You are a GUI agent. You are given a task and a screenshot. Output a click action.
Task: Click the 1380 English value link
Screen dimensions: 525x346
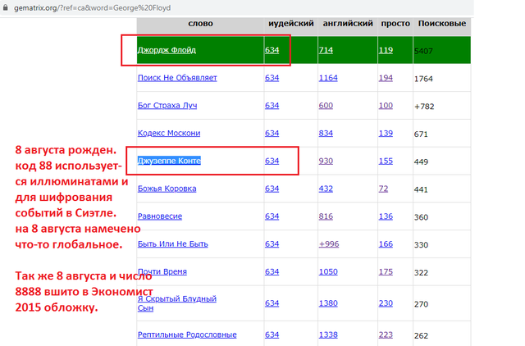pos(328,303)
